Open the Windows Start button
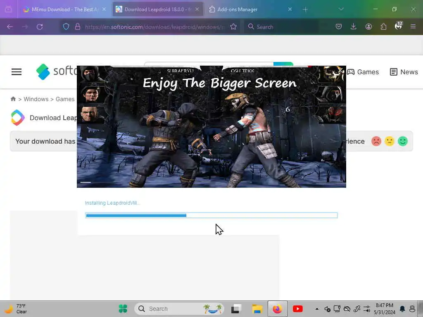The image size is (423, 317). click(123, 309)
